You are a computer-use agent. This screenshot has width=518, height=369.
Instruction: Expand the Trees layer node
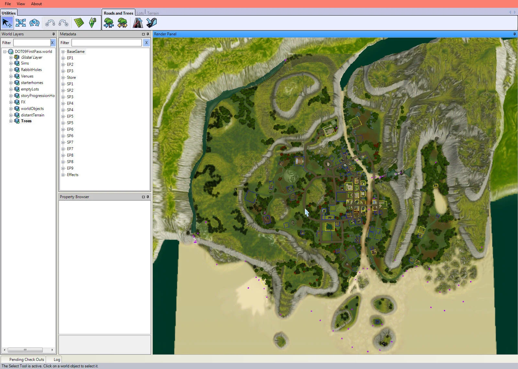pos(11,121)
